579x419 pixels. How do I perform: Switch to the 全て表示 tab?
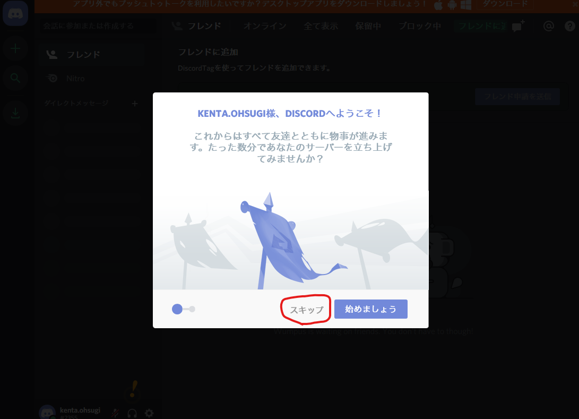321,26
